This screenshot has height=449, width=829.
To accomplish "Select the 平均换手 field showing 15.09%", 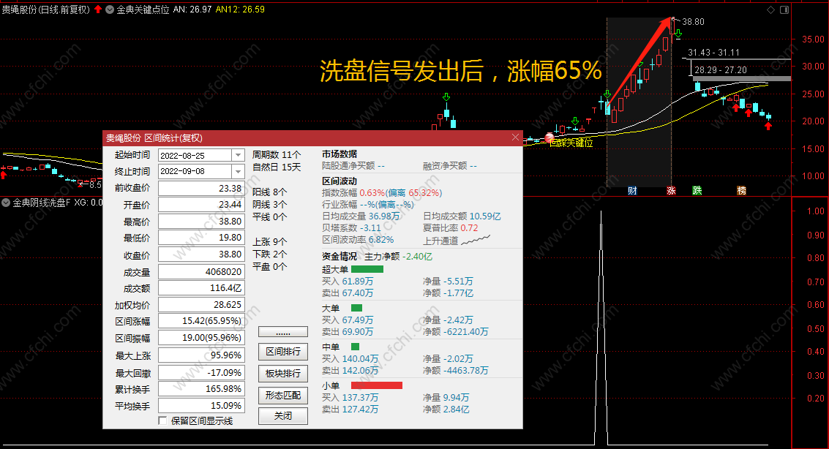I will coord(201,406).
